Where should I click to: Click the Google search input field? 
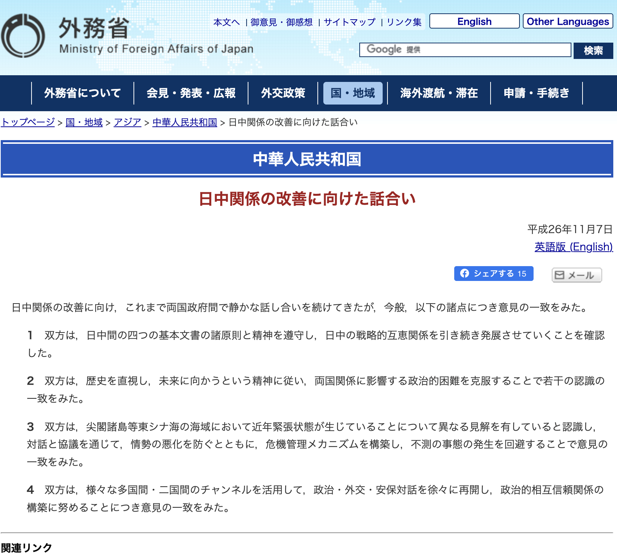(465, 50)
